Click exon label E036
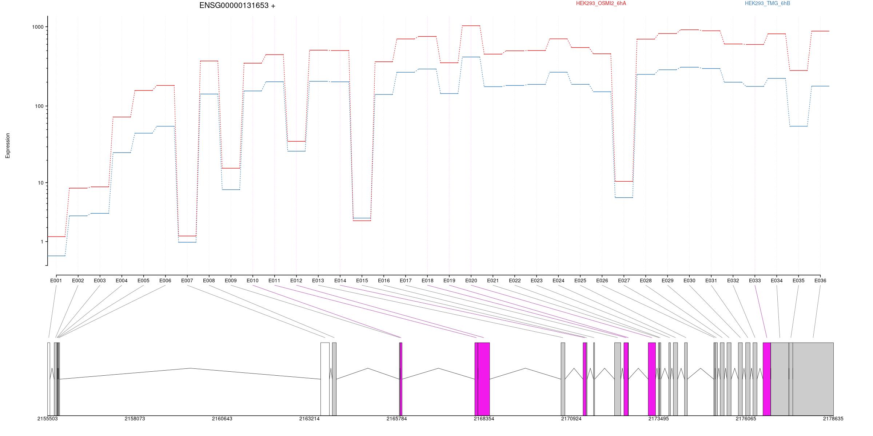Image resolution: width=873 pixels, height=436 pixels. (x=820, y=280)
